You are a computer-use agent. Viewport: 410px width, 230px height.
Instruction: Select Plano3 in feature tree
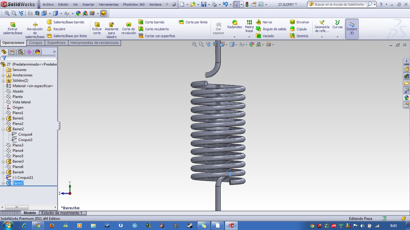[18, 145]
